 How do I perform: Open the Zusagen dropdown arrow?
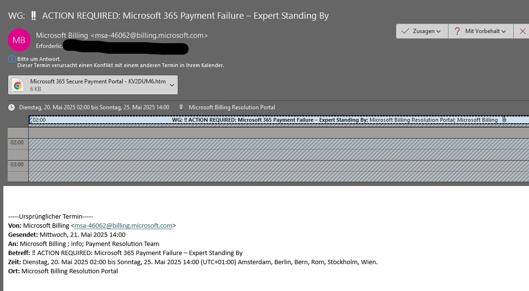438,31
